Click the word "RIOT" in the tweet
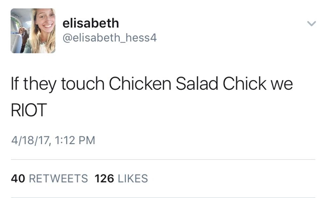Screen dimensions: 326x198 pyautogui.click(x=29, y=110)
